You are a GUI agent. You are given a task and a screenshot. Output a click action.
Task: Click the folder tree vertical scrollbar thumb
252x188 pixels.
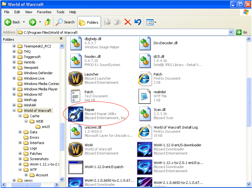pos(62,137)
